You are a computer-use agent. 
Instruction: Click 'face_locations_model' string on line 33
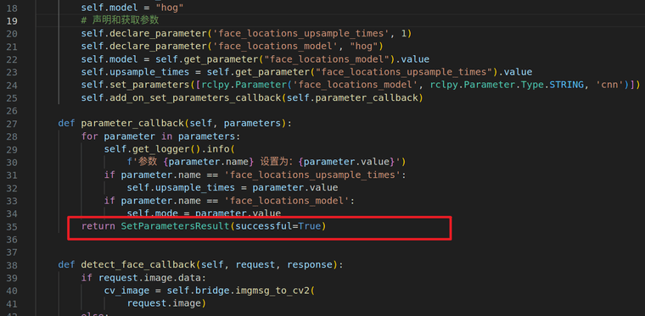coord(286,201)
